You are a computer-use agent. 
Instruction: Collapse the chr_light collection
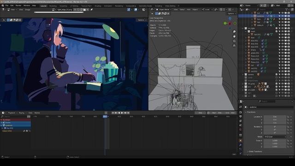243,28
